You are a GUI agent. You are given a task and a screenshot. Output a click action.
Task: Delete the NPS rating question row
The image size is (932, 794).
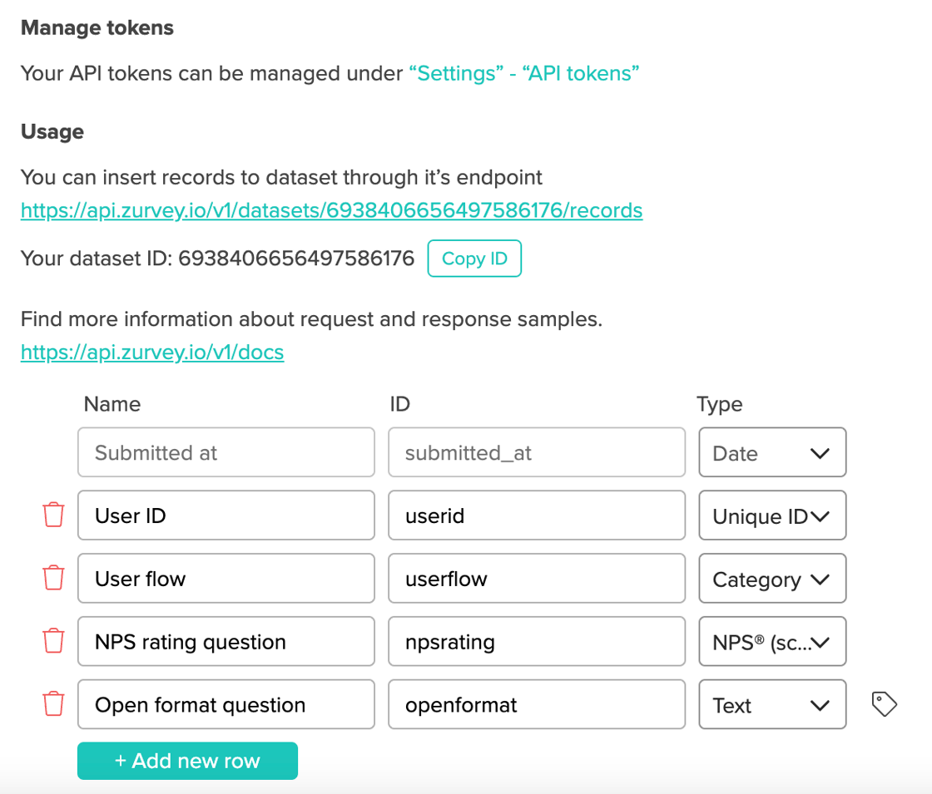[x=53, y=641]
